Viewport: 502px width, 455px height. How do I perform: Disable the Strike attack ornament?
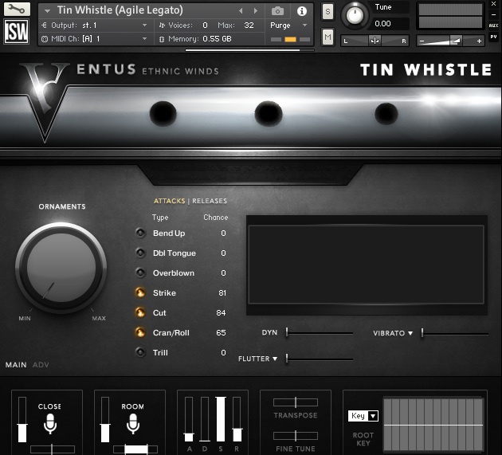point(140,292)
